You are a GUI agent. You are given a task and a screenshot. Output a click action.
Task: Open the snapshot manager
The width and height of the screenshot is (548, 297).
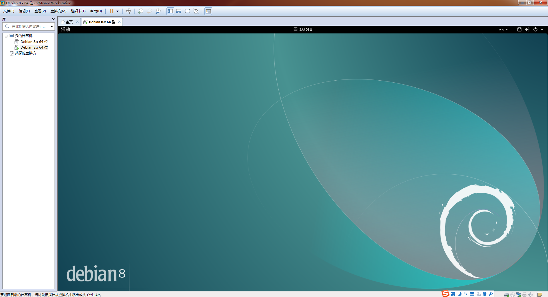(158, 11)
